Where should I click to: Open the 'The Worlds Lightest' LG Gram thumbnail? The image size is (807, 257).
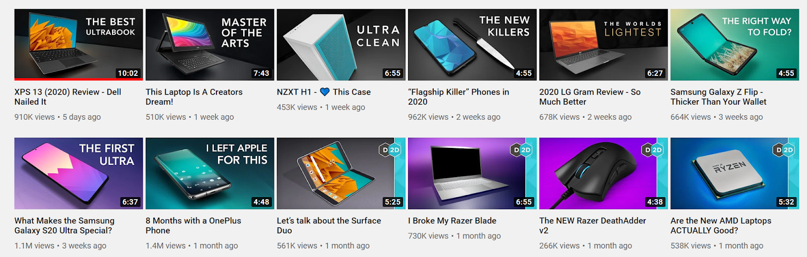tap(603, 45)
